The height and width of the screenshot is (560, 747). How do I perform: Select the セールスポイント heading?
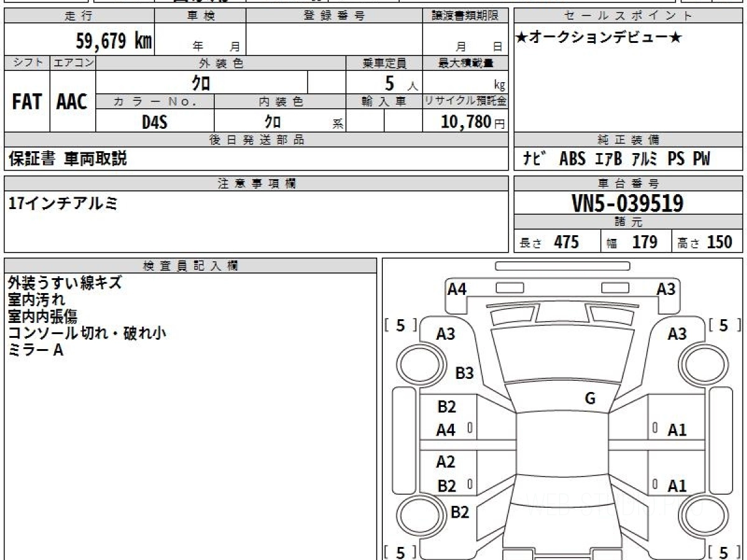click(x=628, y=16)
